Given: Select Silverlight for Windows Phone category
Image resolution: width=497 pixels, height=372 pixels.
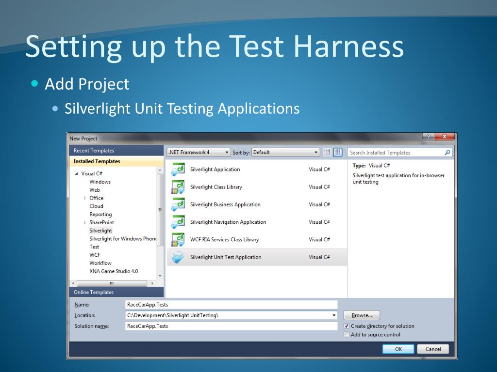Looking at the screenshot, I should click(x=123, y=239).
